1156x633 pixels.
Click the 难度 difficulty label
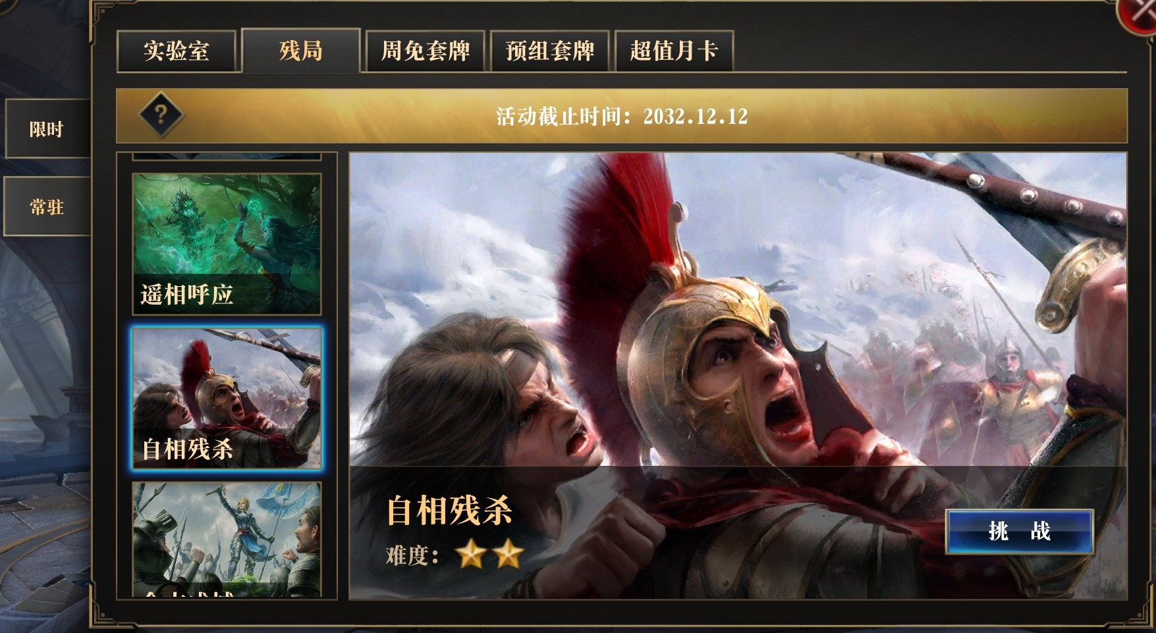[412, 555]
